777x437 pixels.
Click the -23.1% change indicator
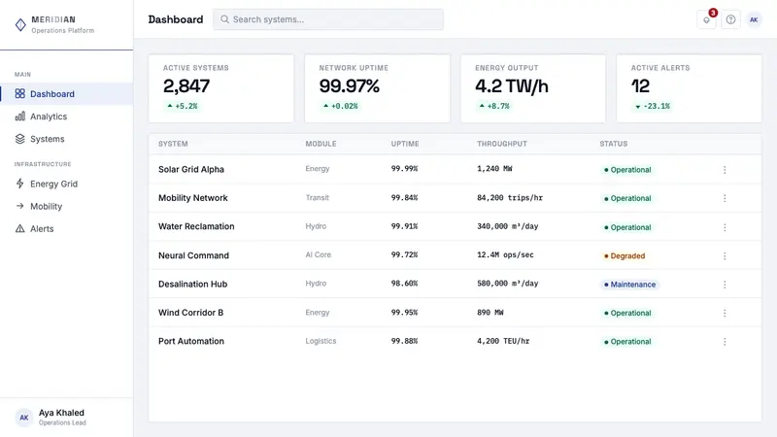[653, 106]
